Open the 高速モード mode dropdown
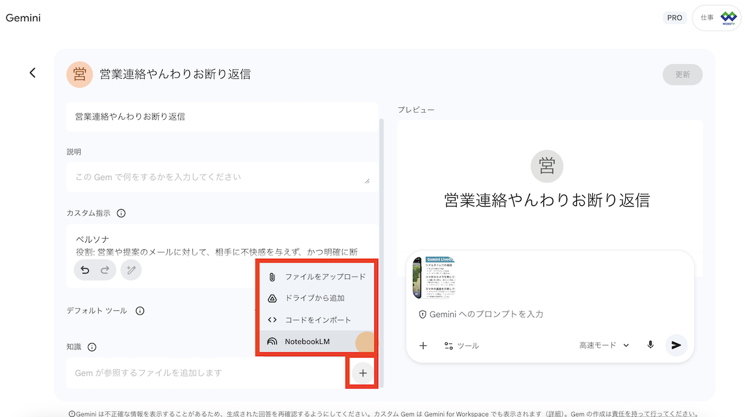 click(x=604, y=345)
